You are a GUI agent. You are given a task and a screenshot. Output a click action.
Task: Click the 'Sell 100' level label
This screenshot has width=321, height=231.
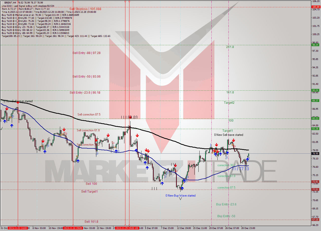pos(91,184)
